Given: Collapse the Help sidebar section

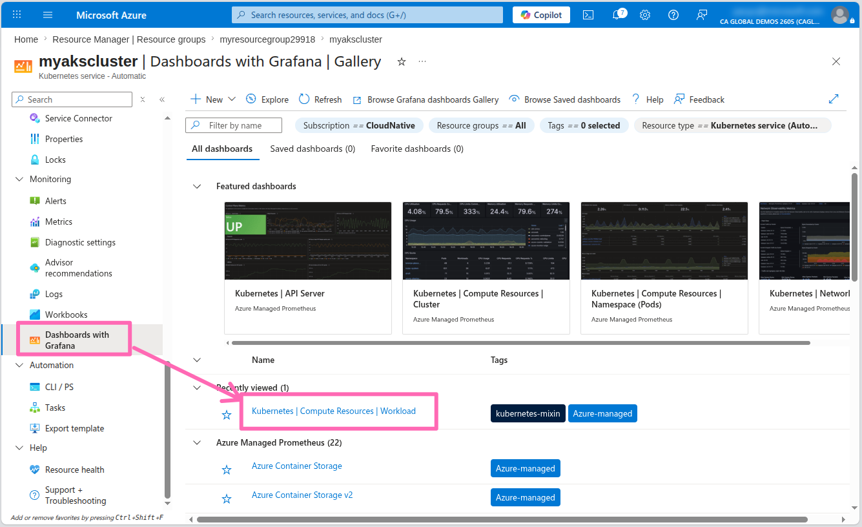Looking at the screenshot, I should [19, 448].
